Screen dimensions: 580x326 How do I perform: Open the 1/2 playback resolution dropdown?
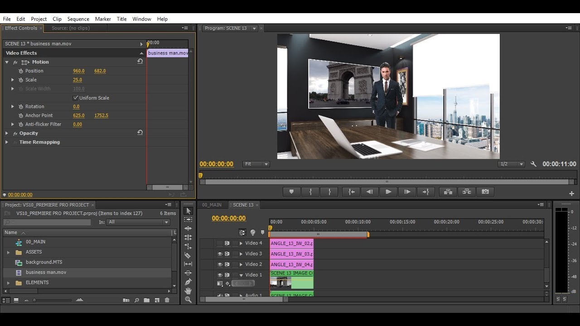click(511, 164)
